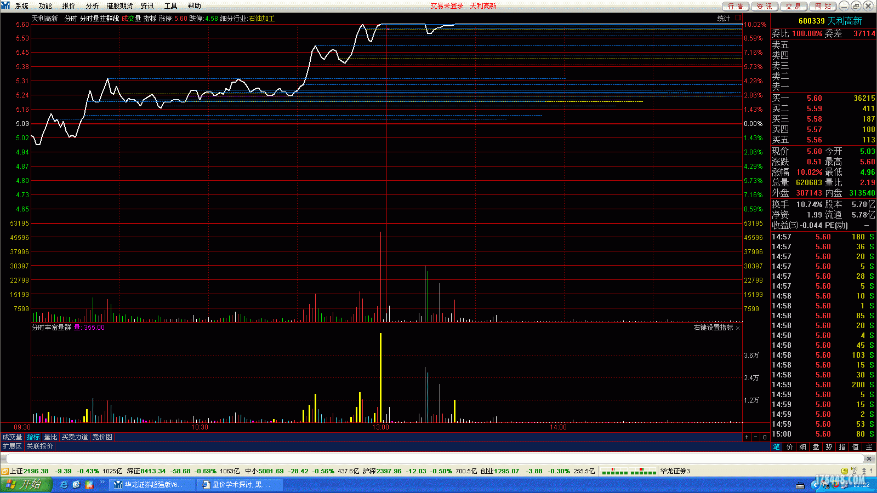Click the 行情 button at top right
Image resolution: width=877 pixels, height=493 pixels.
[x=736, y=6]
